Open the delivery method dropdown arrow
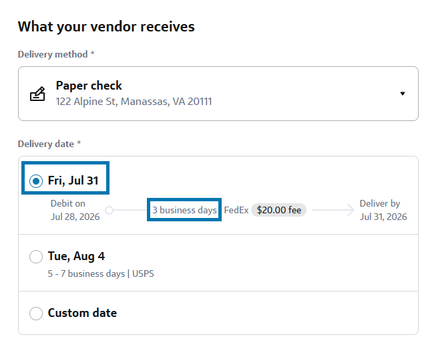 pyautogui.click(x=403, y=94)
